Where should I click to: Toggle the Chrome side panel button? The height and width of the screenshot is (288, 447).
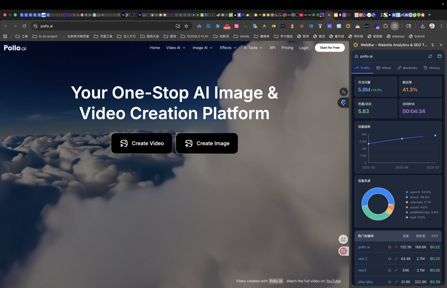click(394, 26)
